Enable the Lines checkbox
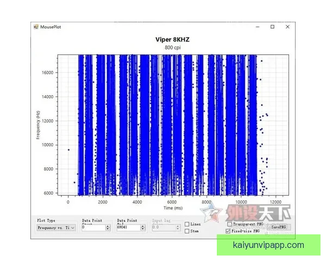326x261 pixels. click(x=187, y=224)
